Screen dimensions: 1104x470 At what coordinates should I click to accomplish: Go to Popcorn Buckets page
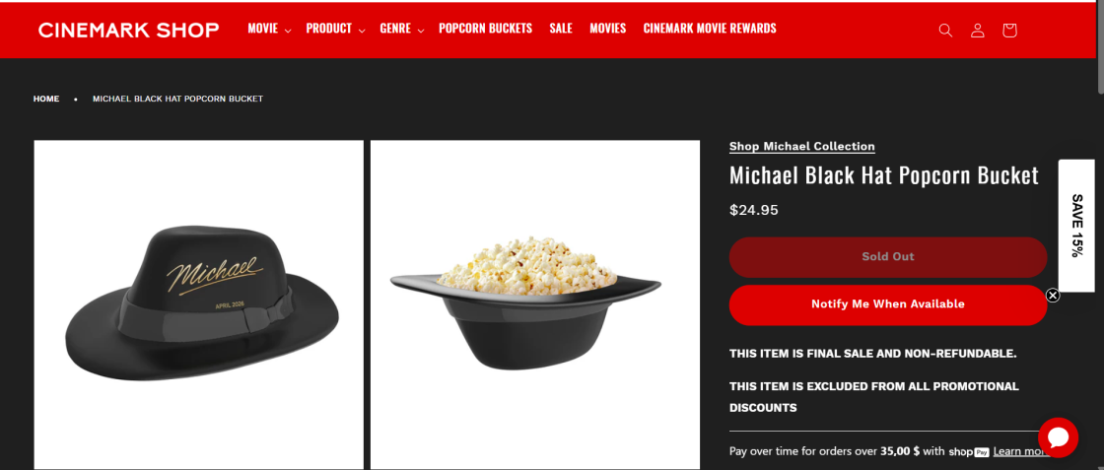[485, 29]
